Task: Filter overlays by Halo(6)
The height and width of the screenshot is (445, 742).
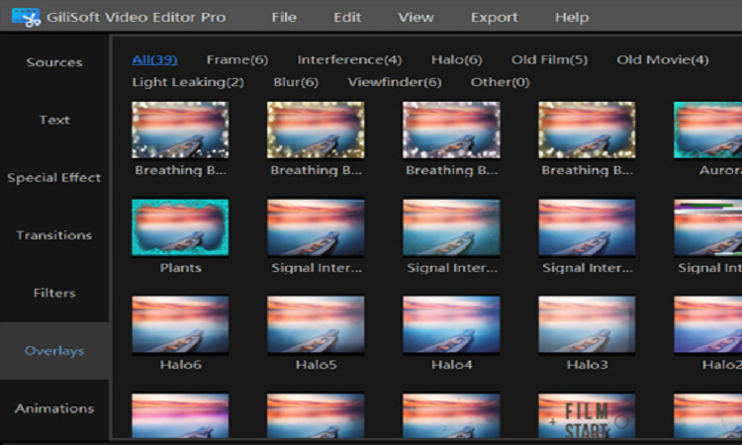Action: pos(456,60)
